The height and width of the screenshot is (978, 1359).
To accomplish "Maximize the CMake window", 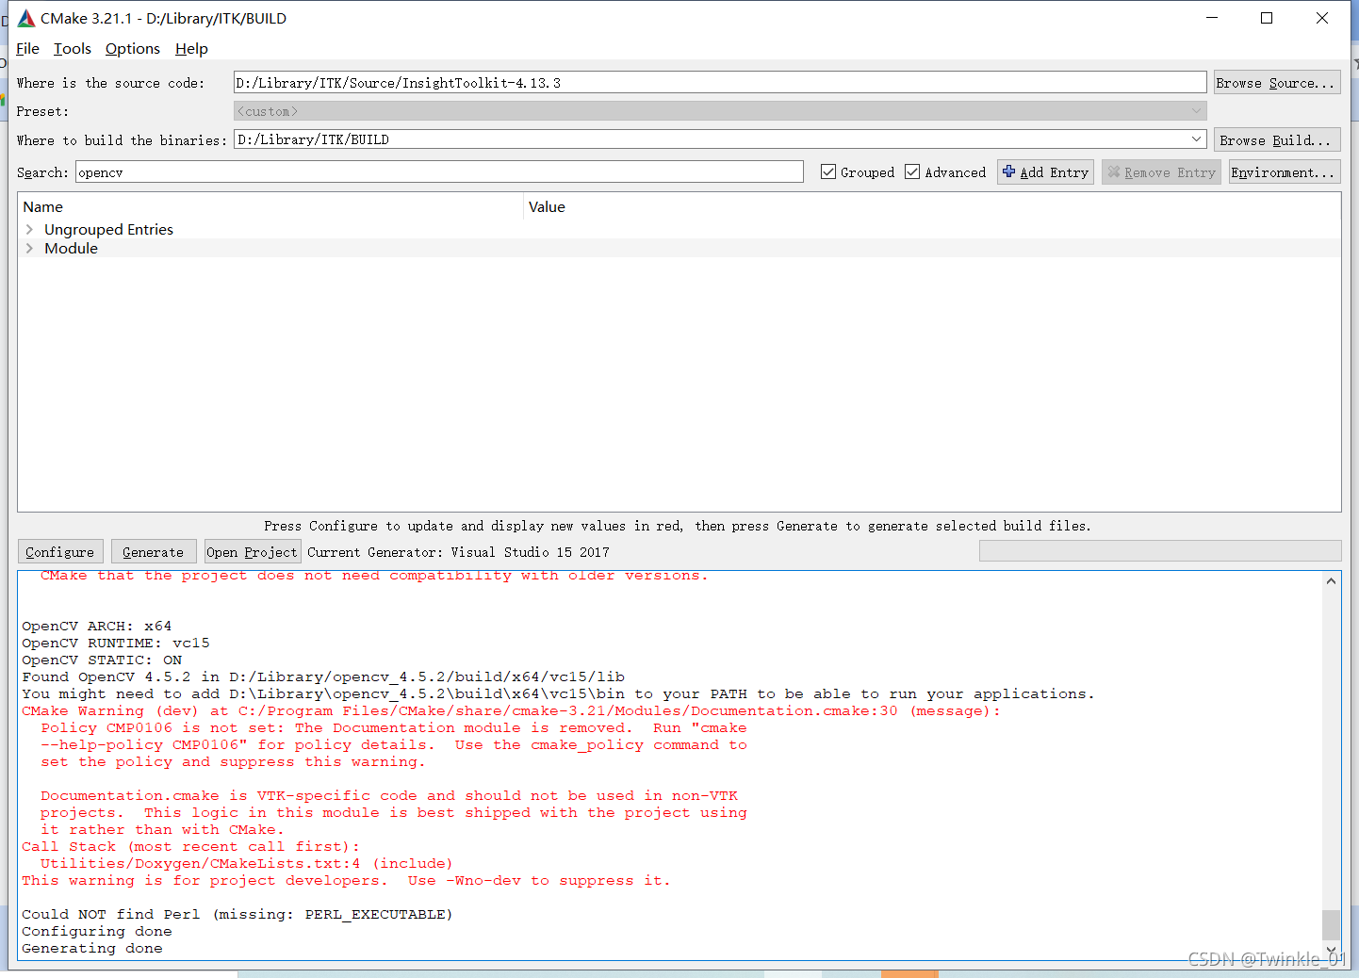I will 1267,18.
